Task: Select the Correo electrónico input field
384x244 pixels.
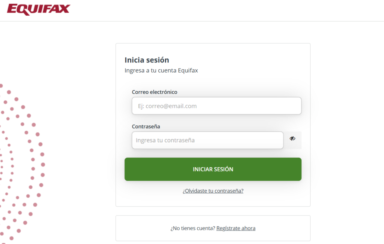Action: tap(216, 106)
